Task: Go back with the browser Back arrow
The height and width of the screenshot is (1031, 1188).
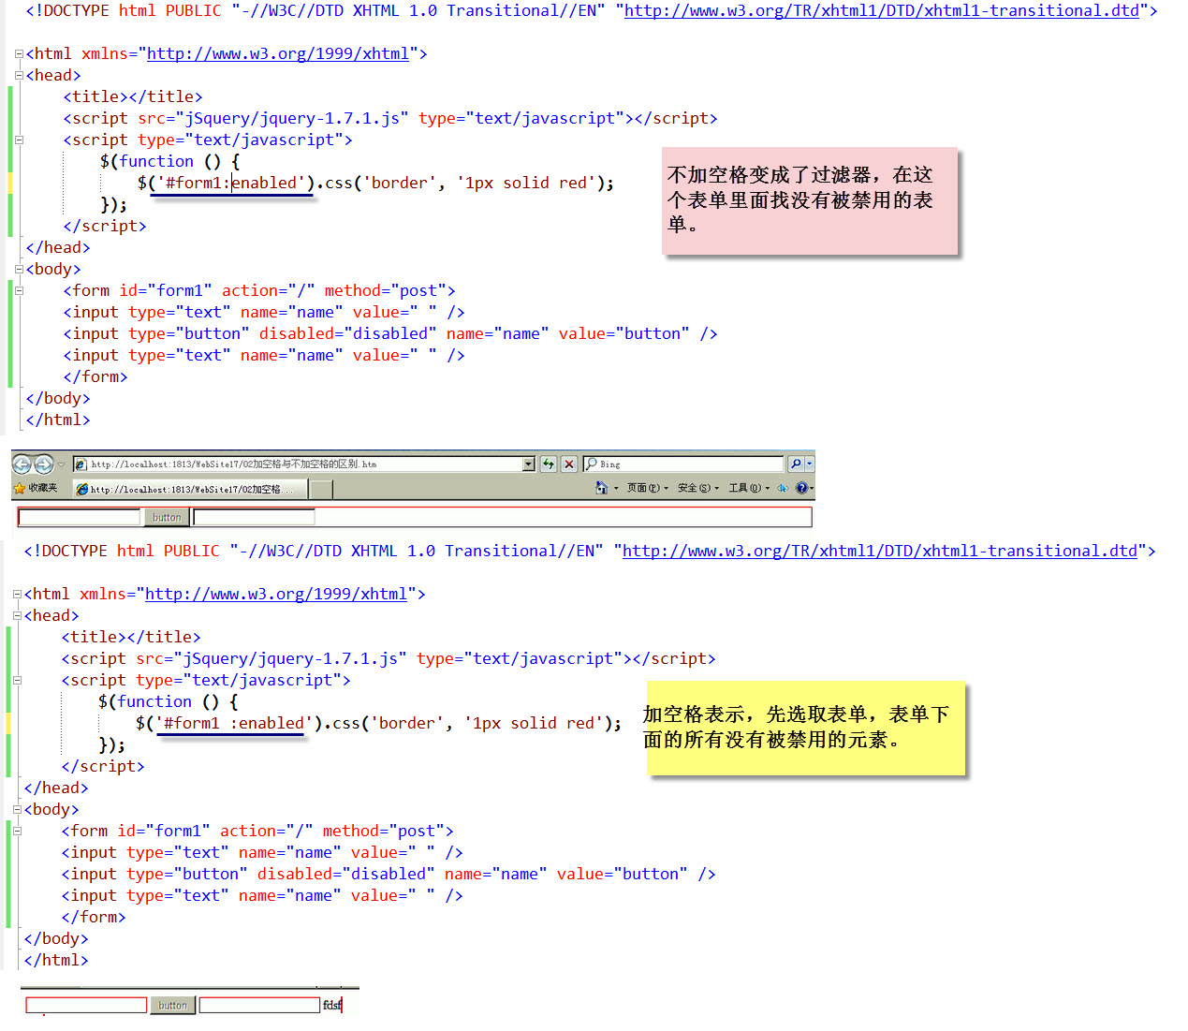Action: 22,464
